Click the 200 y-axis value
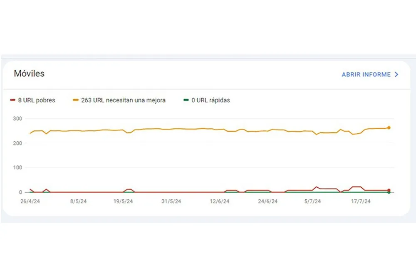The image size is (416, 277). coord(17,143)
